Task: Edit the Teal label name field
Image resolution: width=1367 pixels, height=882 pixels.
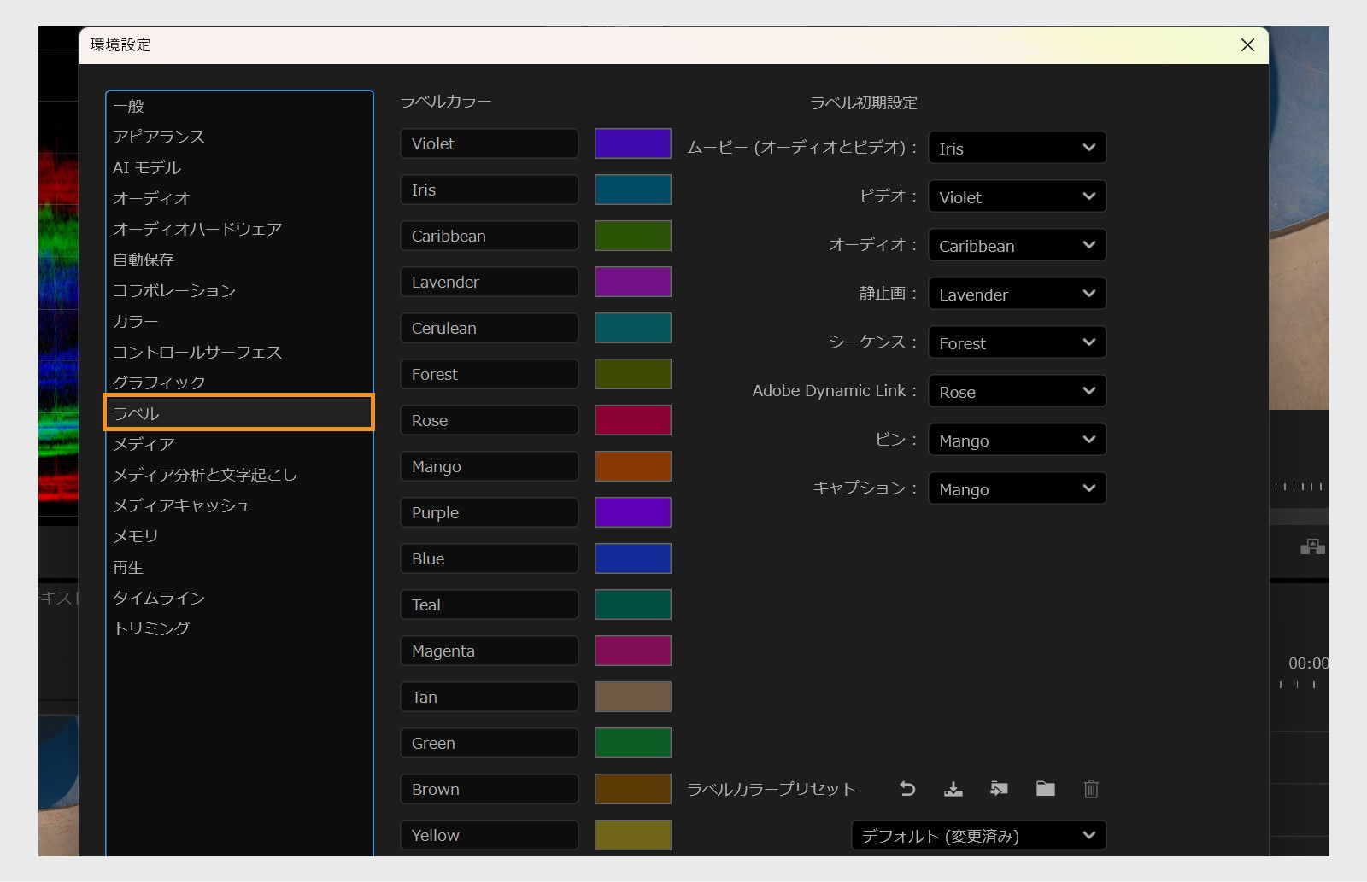Action: (490, 605)
